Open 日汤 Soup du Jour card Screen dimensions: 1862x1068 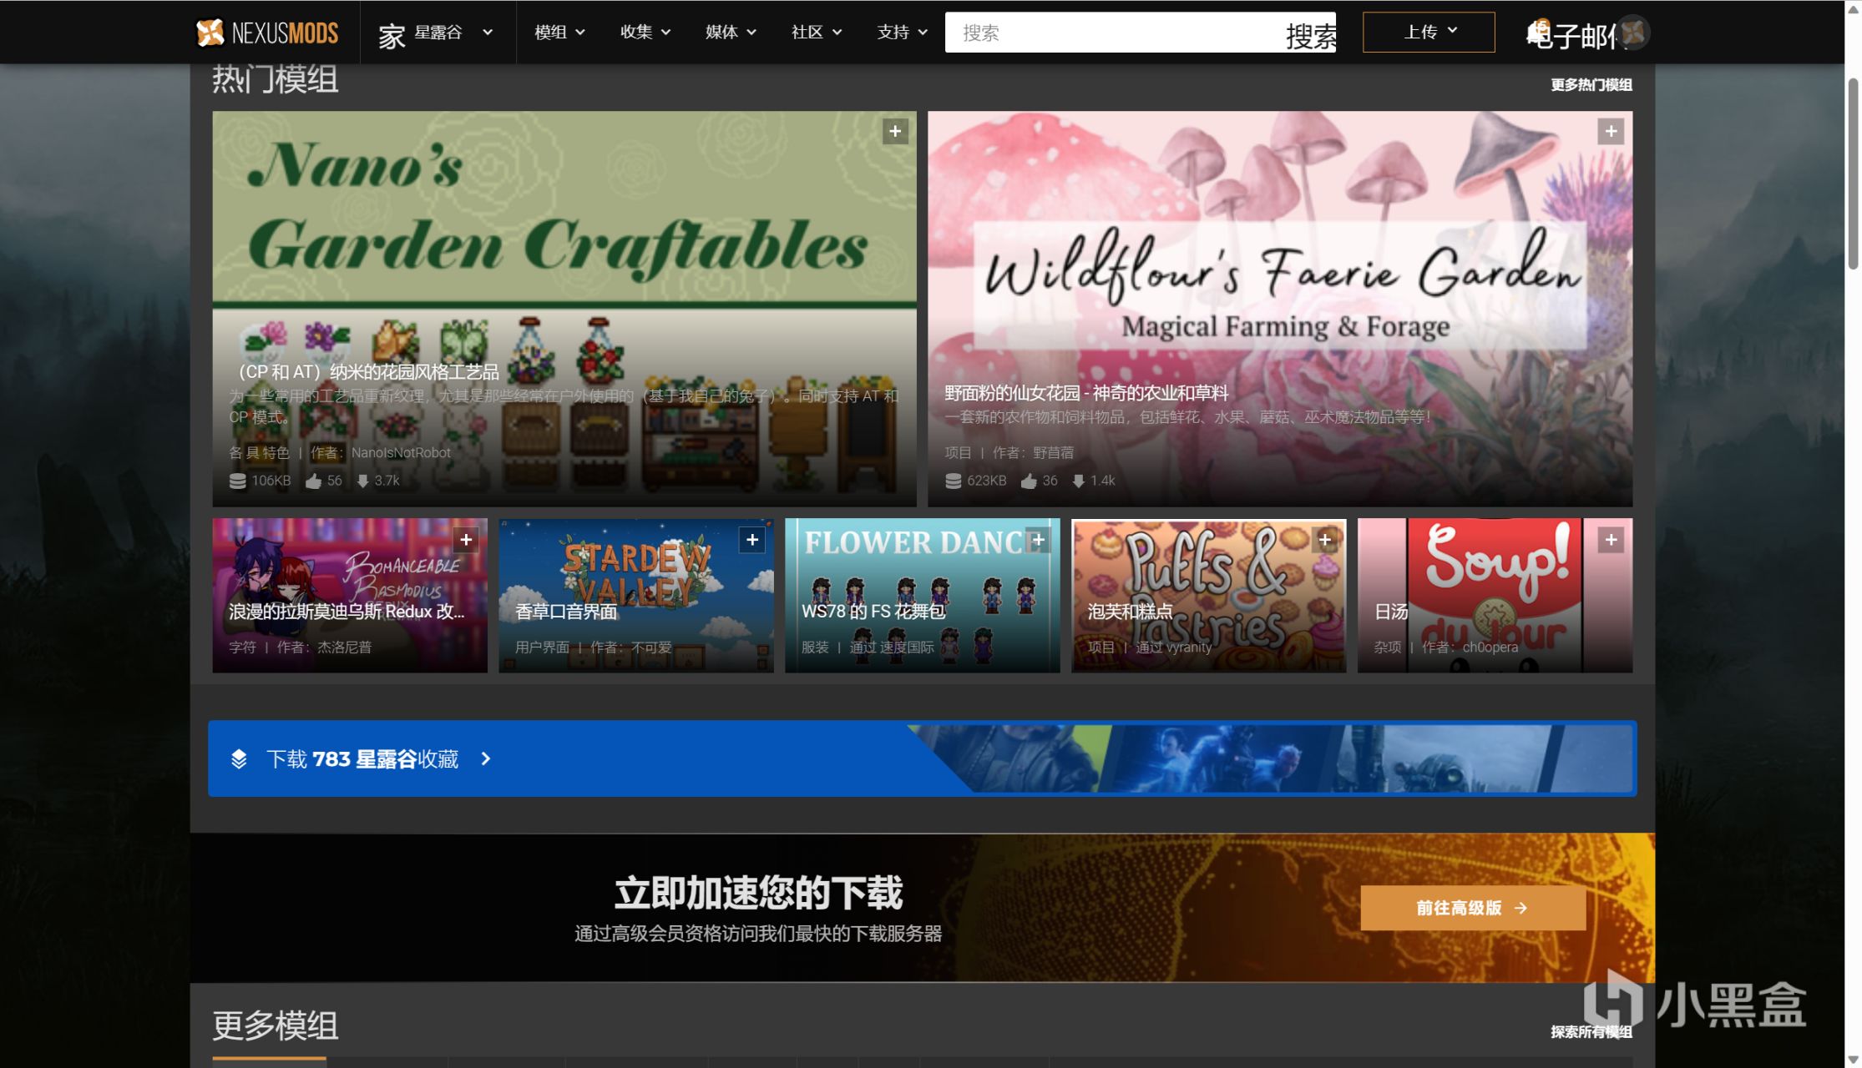[1495, 596]
